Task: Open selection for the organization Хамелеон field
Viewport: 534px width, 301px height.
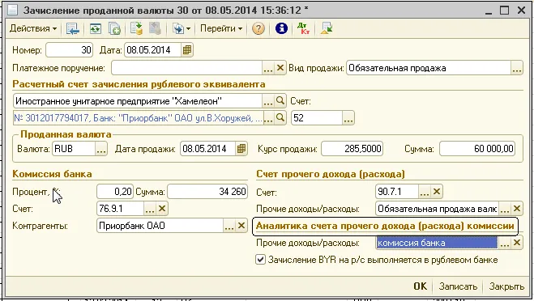Action: [x=268, y=101]
